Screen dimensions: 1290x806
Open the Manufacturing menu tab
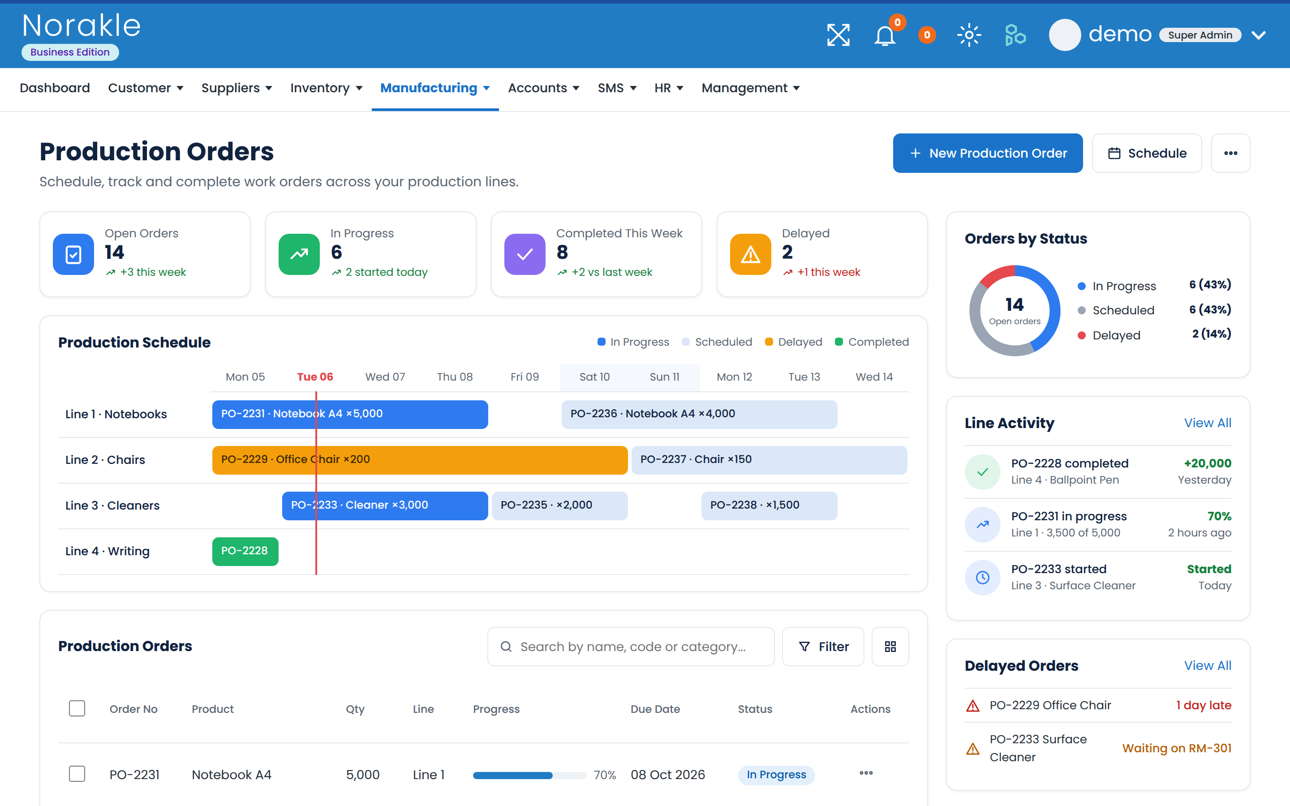point(435,88)
